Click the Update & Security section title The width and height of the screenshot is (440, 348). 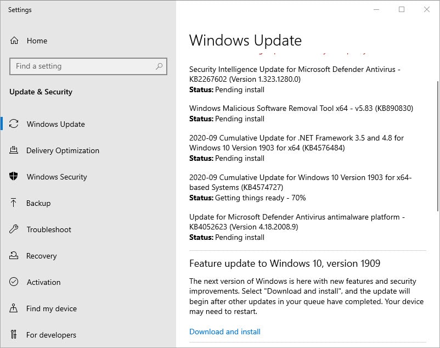pos(41,92)
